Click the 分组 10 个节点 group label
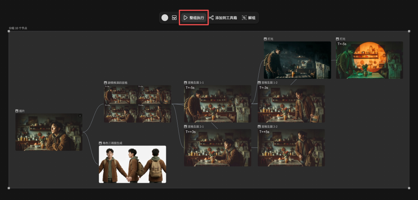The height and width of the screenshot is (200, 418). pos(18,28)
